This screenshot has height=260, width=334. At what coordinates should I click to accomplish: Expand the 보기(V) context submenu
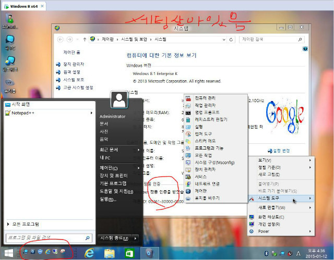click(281, 160)
